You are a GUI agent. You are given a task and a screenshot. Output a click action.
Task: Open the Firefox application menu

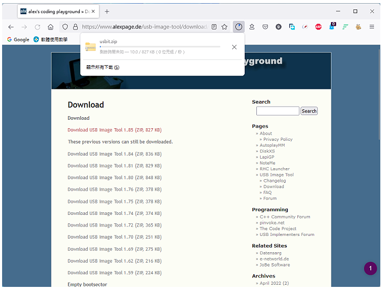pos(371,27)
